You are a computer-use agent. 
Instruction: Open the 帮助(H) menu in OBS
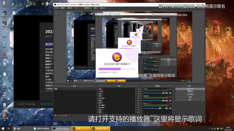(x=103, y=8)
